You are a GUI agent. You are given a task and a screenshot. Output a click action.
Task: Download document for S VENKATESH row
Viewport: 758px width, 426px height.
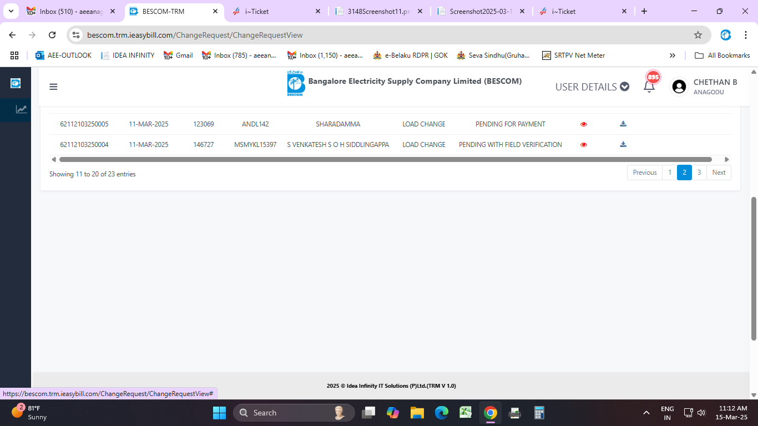tap(623, 144)
